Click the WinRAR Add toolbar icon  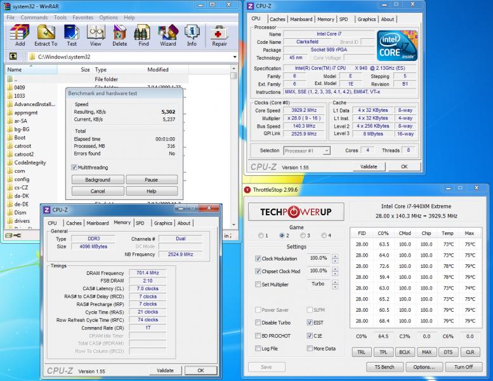[20, 36]
